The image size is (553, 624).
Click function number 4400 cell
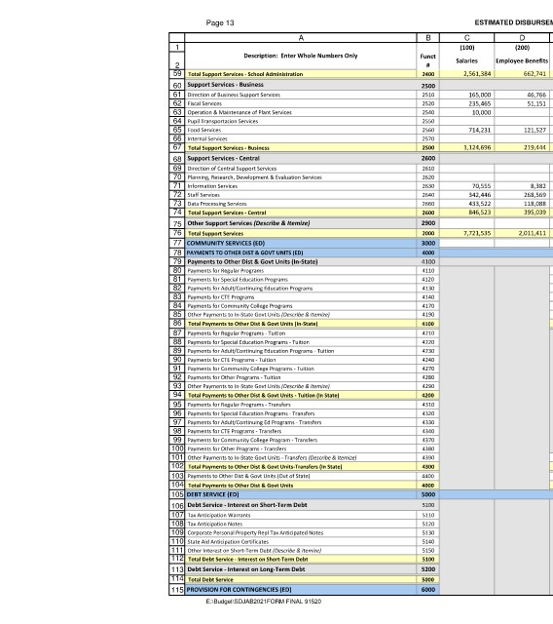tap(427, 476)
